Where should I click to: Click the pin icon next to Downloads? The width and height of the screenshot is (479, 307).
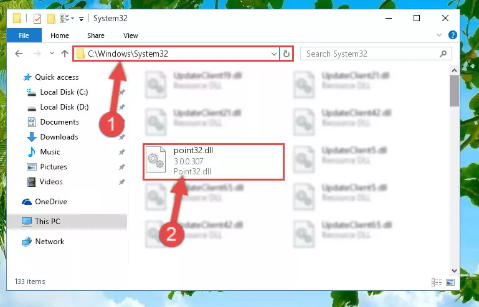tap(121, 137)
